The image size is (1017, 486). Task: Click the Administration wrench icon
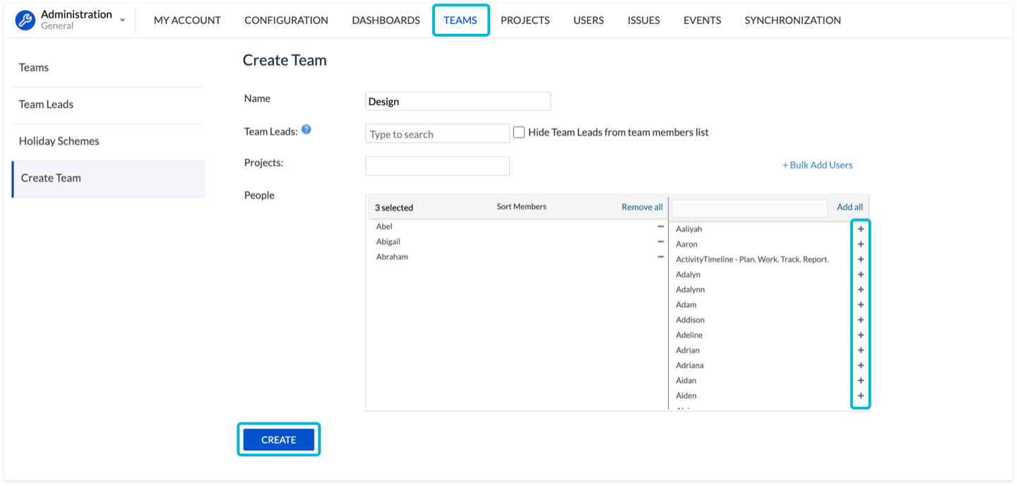click(25, 20)
